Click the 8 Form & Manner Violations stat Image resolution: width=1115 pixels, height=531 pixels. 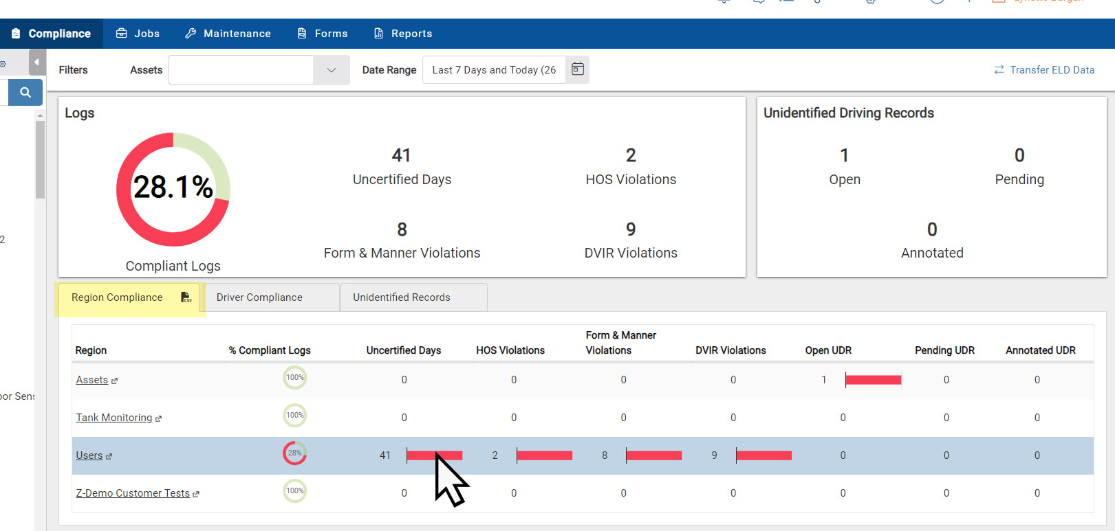(x=402, y=240)
